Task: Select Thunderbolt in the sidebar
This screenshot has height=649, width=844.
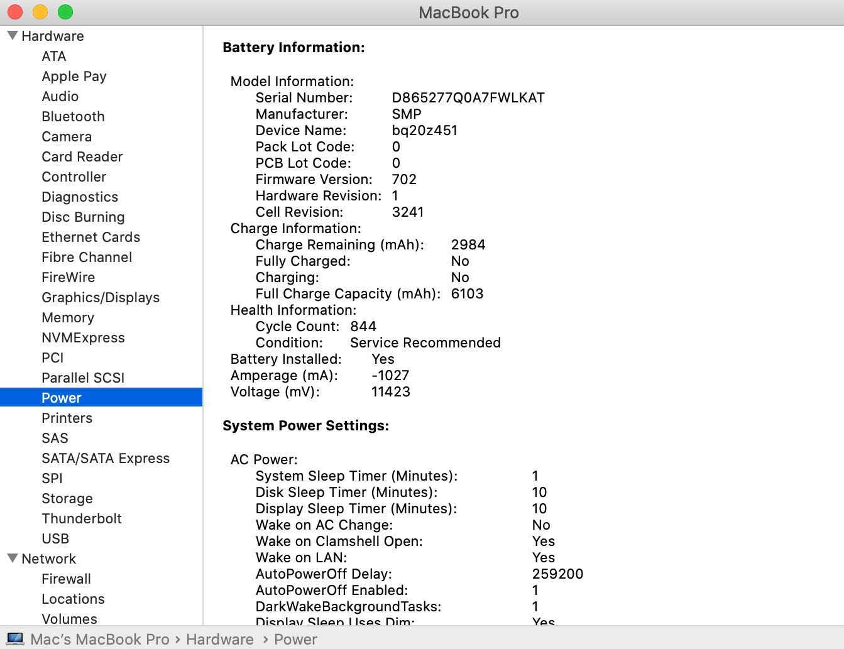Action: [x=82, y=518]
